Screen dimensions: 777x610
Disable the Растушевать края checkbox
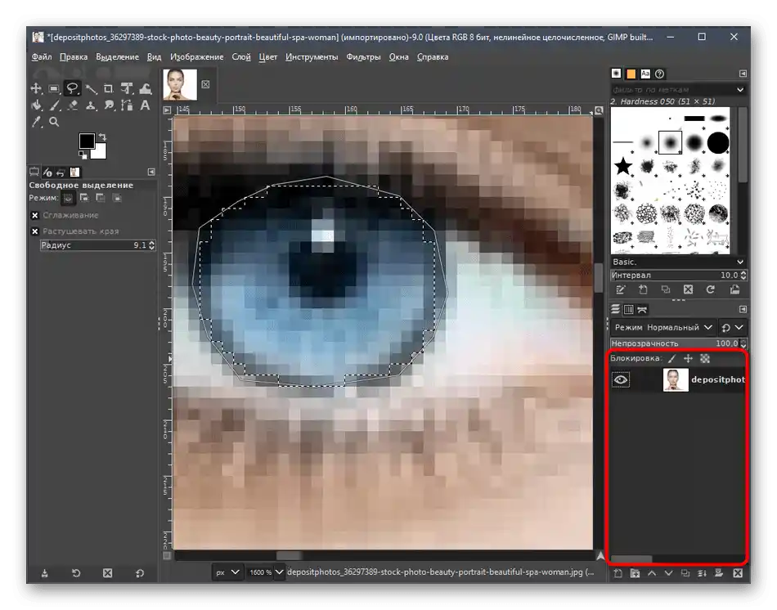click(x=35, y=231)
